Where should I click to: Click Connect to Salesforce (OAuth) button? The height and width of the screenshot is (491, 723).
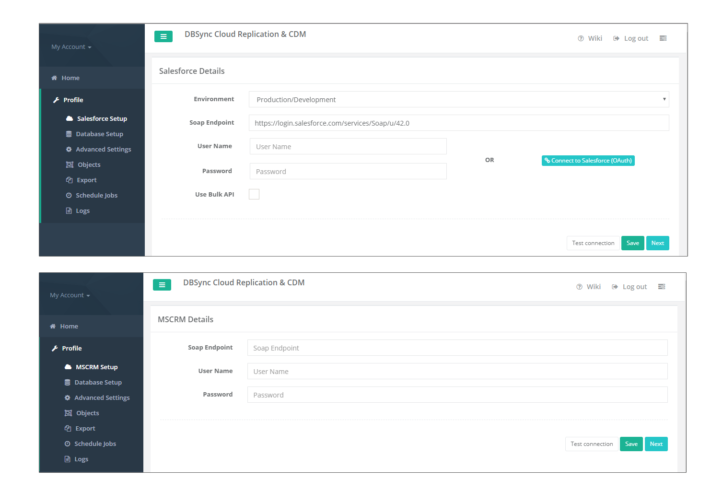(588, 161)
